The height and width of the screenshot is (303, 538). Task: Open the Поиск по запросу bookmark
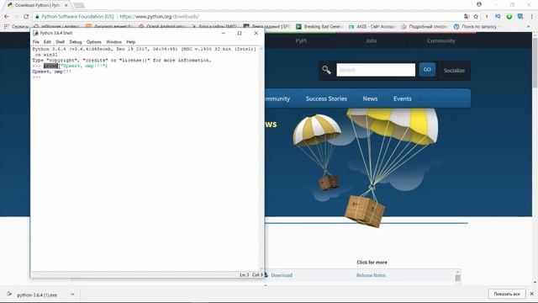tap(475, 26)
